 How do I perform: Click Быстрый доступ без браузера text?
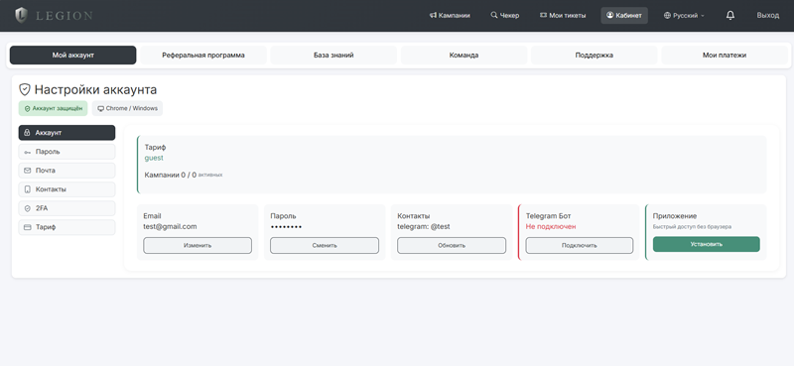coord(692,227)
